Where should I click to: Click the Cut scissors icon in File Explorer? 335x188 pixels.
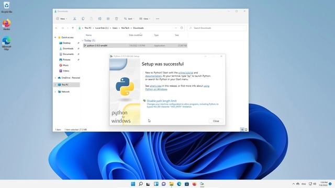point(74,19)
